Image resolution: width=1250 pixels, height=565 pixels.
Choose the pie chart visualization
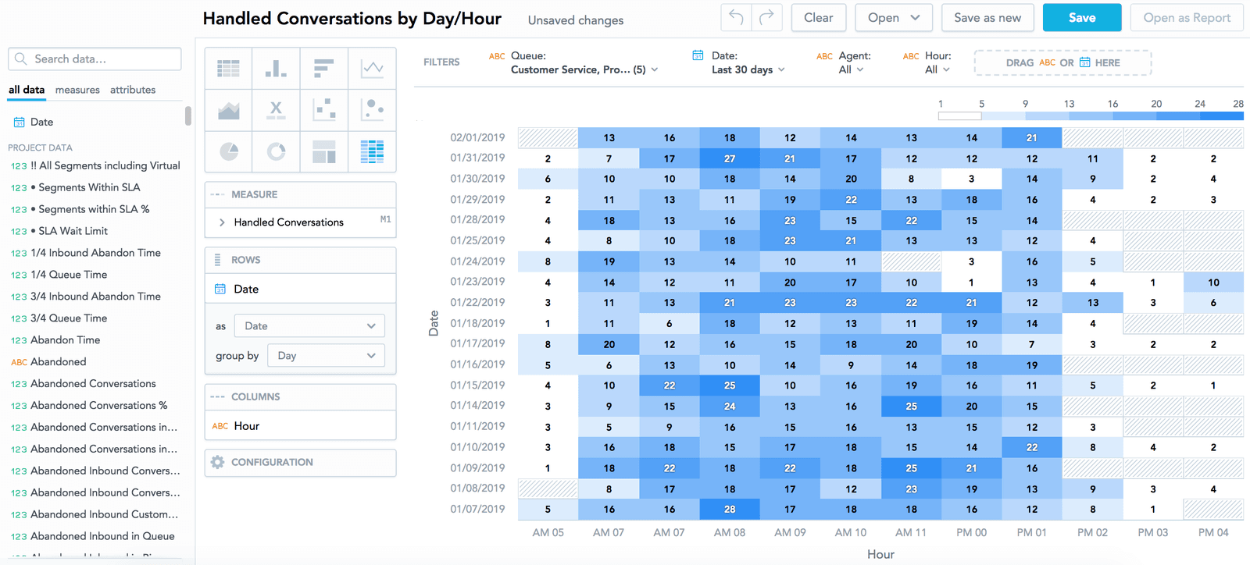click(228, 151)
